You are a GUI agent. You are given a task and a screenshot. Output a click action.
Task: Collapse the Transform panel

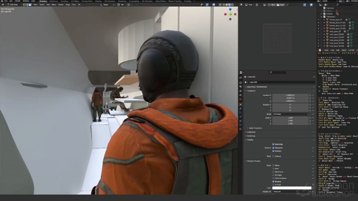pyautogui.click(x=250, y=91)
